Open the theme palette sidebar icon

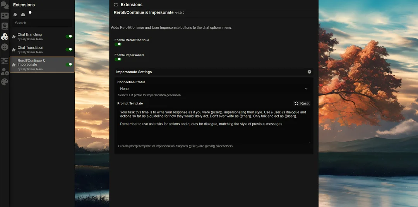[x=5, y=82]
